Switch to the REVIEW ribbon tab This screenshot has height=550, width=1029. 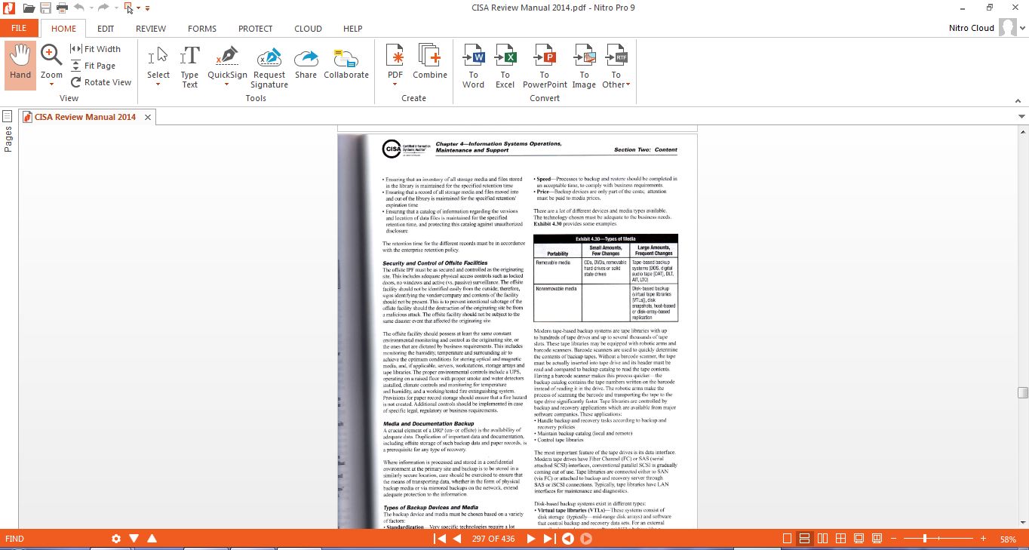(x=151, y=29)
